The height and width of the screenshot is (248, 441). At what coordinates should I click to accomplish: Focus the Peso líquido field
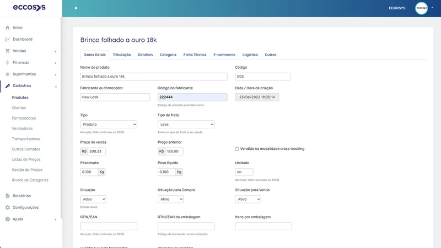click(x=166, y=172)
